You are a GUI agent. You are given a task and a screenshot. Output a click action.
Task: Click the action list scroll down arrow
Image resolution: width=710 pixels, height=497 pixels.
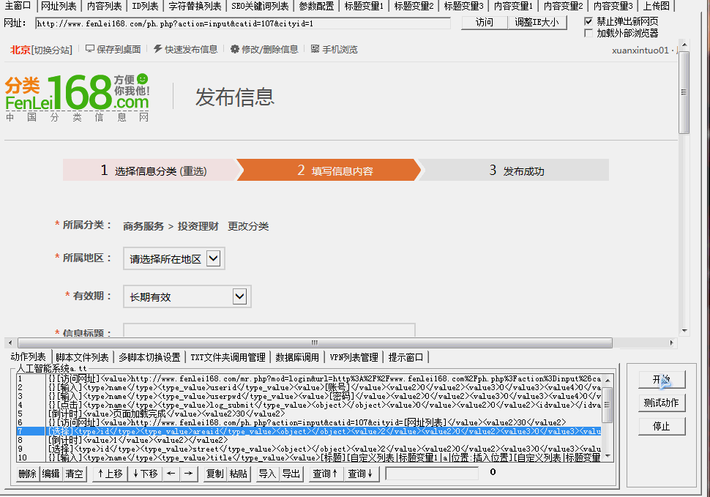pyautogui.click(x=608, y=456)
